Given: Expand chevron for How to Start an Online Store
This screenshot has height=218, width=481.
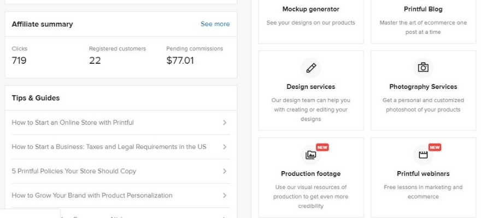Looking at the screenshot, I should coord(225,123).
